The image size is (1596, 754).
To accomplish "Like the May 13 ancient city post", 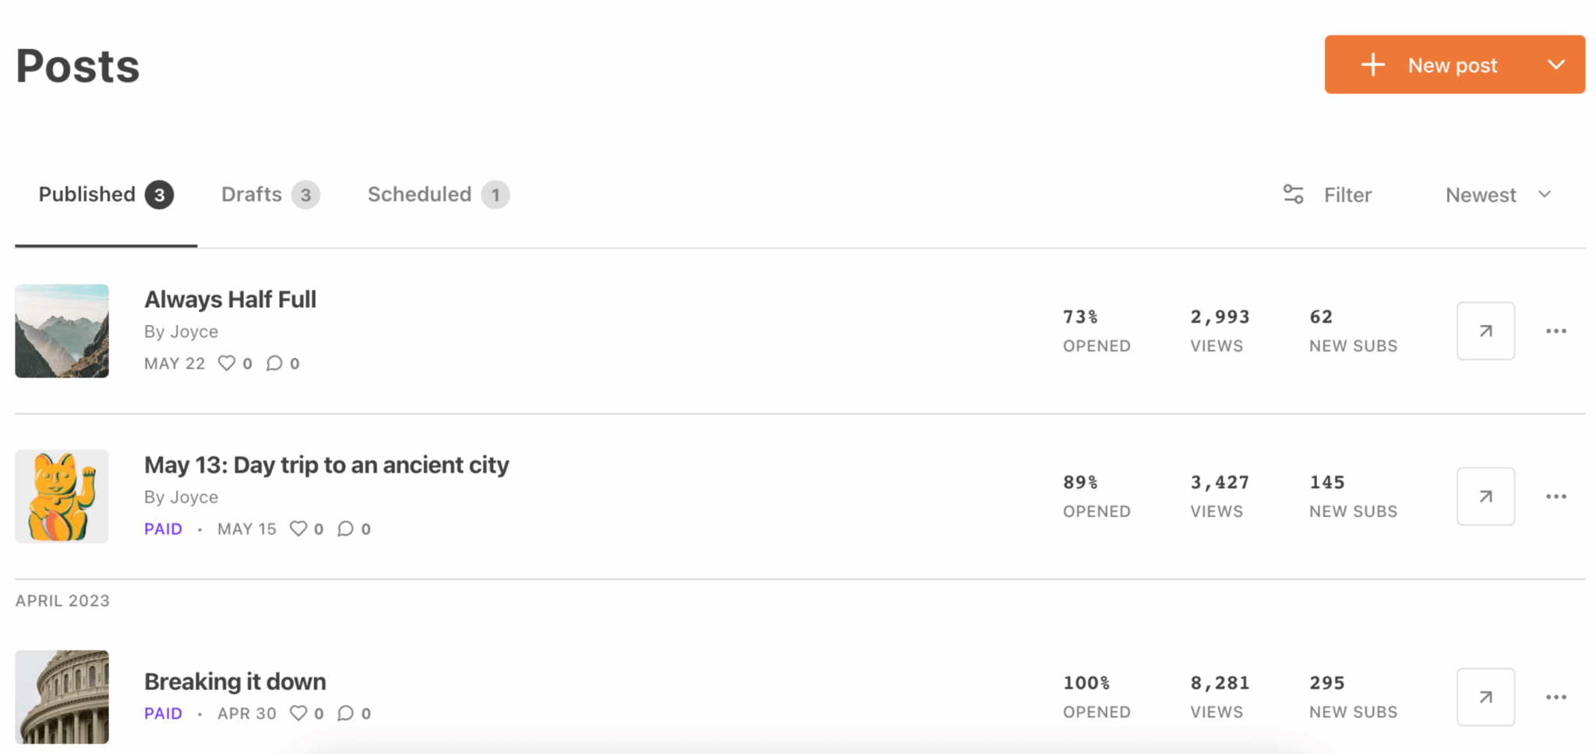I will point(298,529).
